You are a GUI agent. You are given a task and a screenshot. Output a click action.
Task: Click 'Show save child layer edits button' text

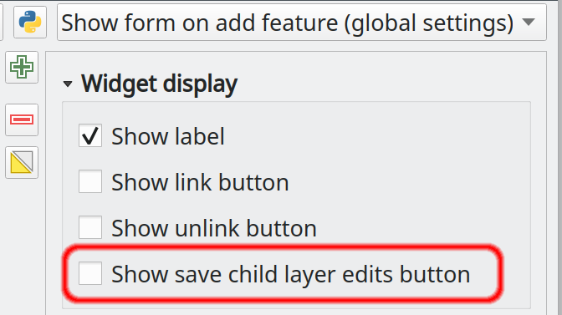(x=291, y=274)
